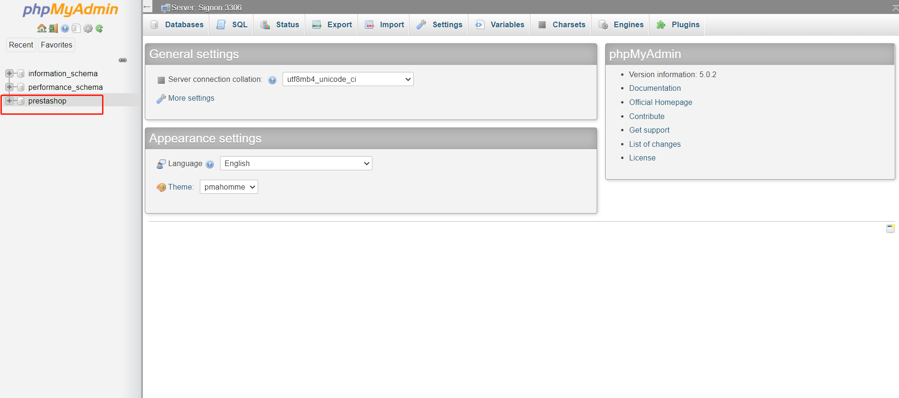This screenshot has height=398, width=899.
Task: Reload the navigation panel with the green arrow
Action: click(99, 28)
